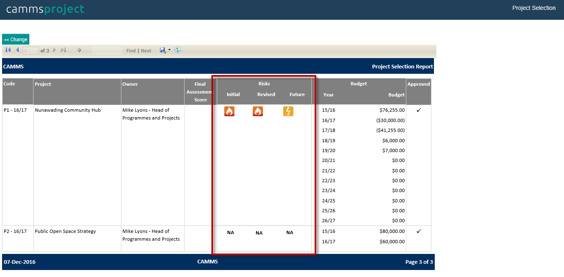Click the Risks column header
564x277 pixels.
pos(264,84)
